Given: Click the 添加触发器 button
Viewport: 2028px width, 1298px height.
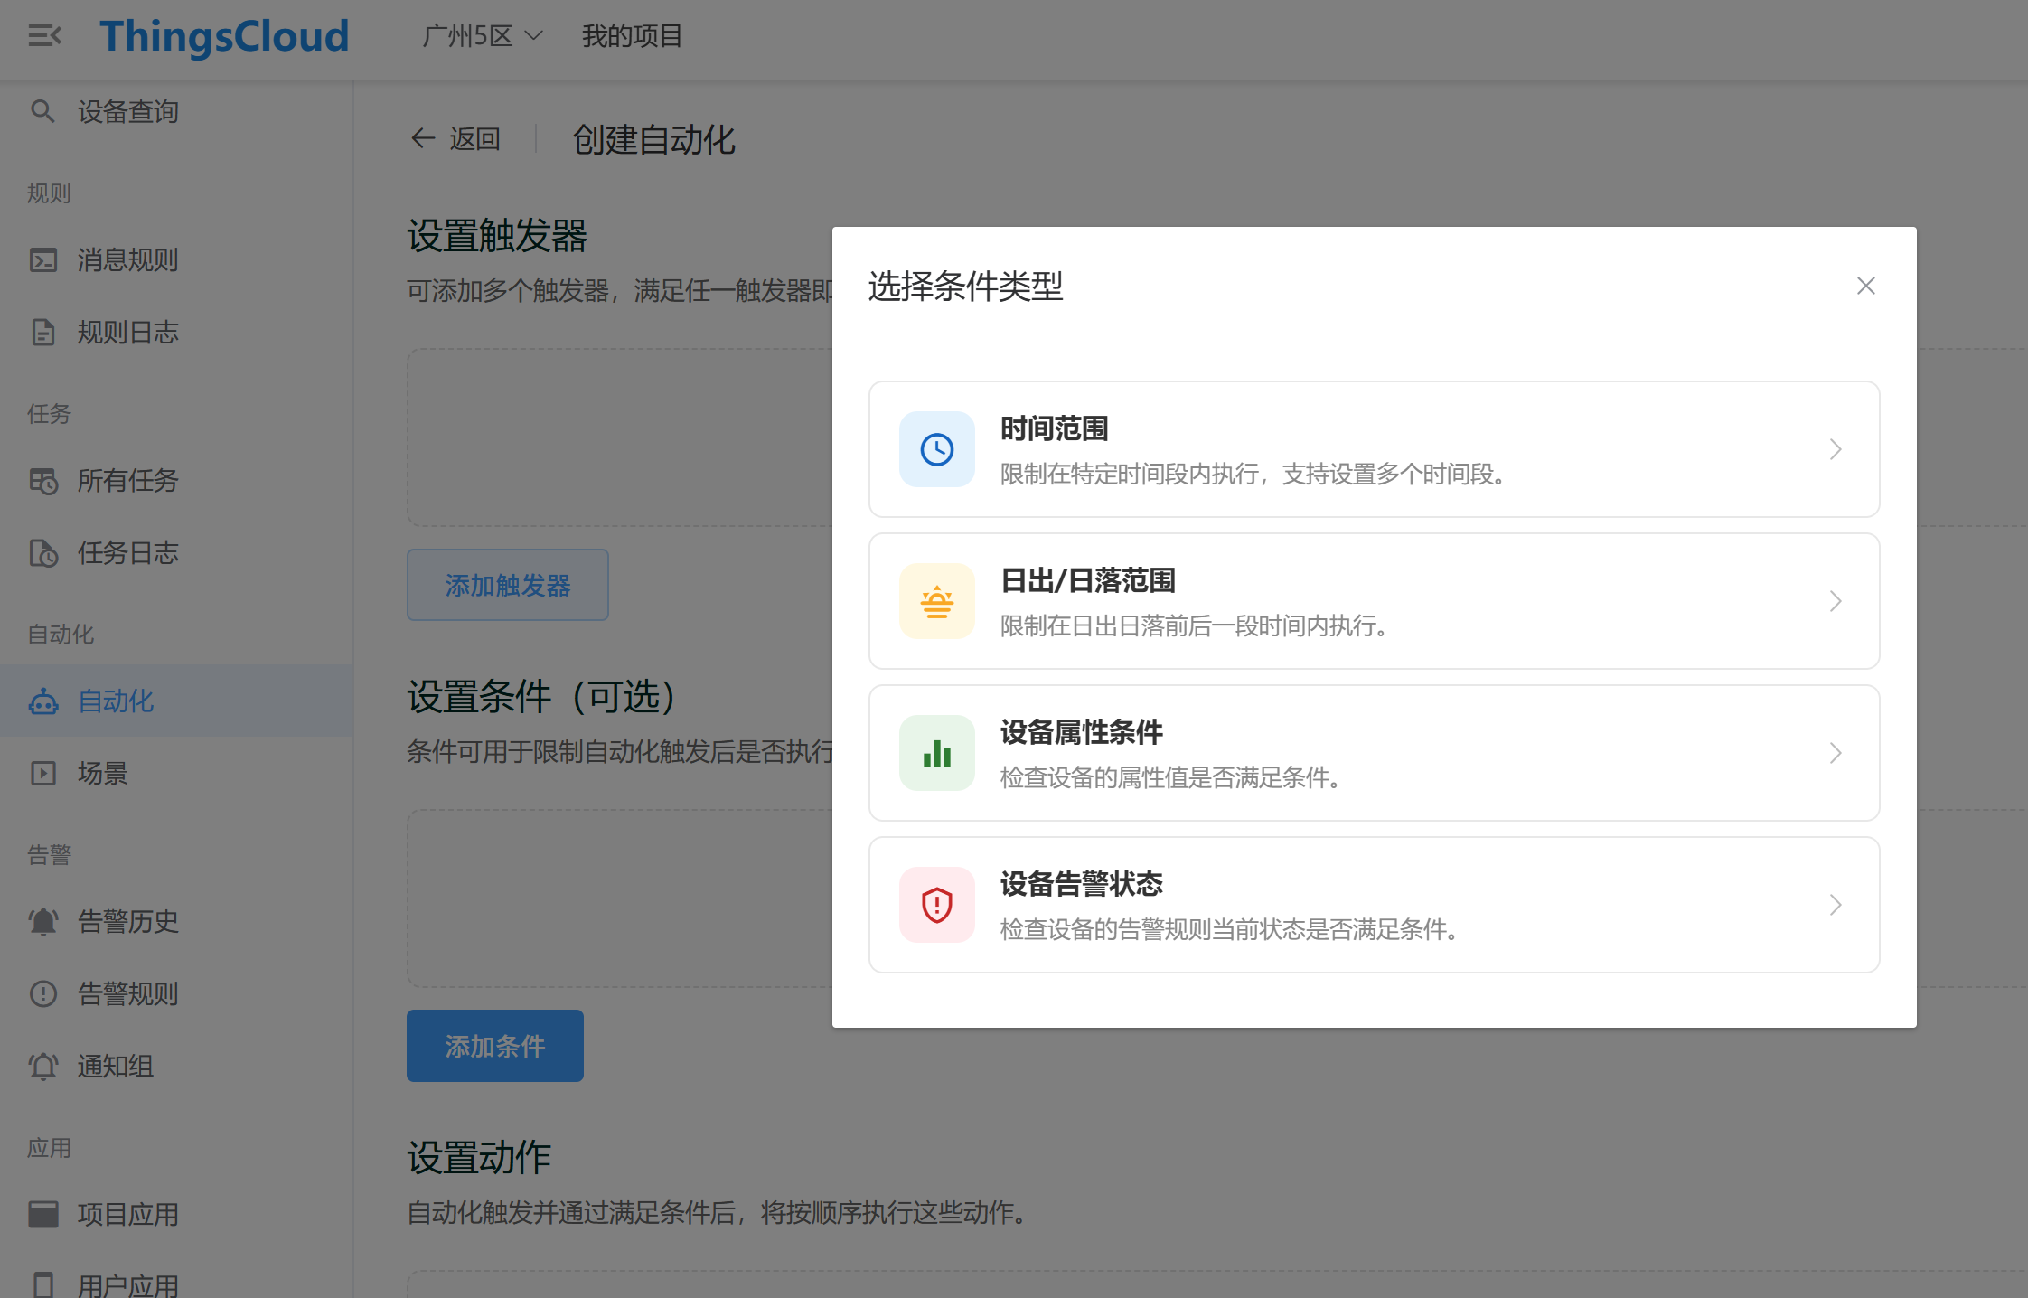Looking at the screenshot, I should click(507, 585).
